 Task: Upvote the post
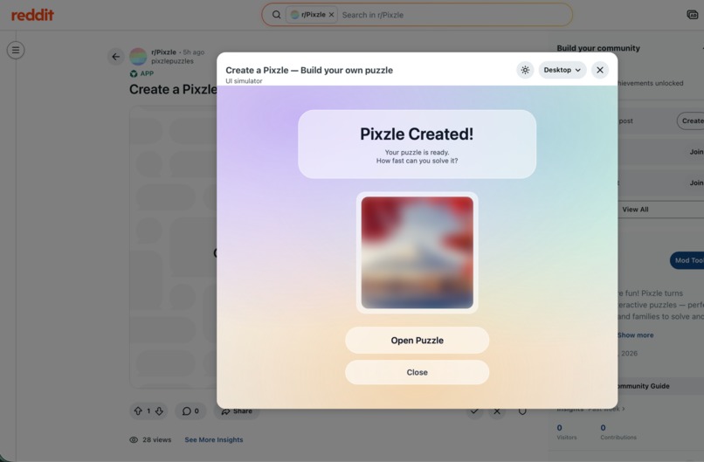click(138, 410)
